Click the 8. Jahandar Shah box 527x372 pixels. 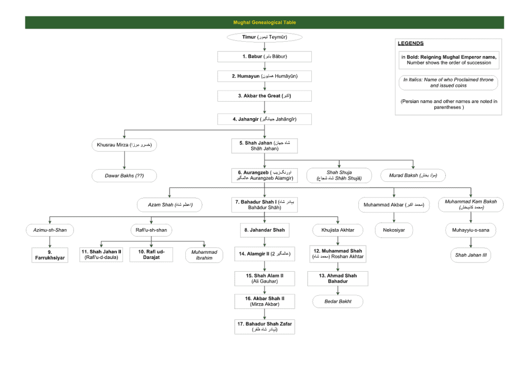point(265,230)
